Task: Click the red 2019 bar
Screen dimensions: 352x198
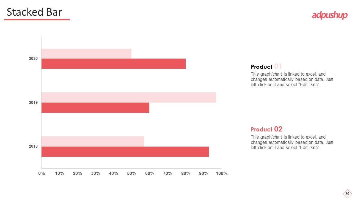Action: [95, 108]
